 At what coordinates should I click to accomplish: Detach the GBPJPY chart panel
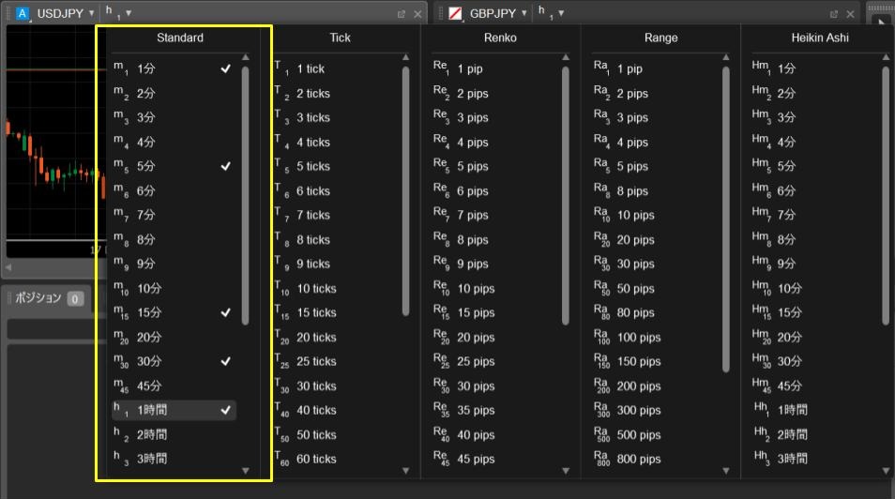point(834,14)
